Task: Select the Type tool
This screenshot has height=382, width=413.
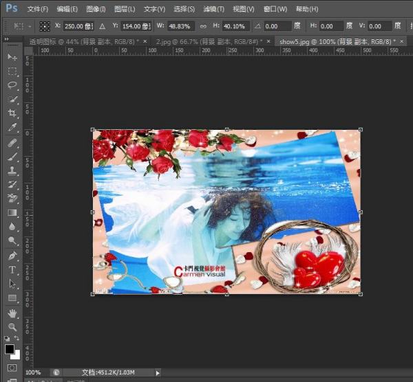Action: 12,270
